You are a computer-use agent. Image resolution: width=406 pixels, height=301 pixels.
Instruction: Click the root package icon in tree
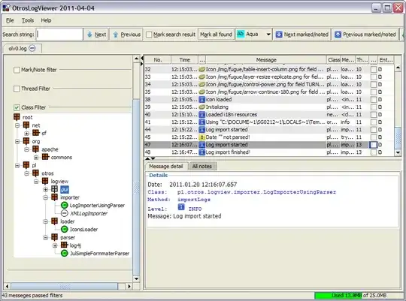(17, 117)
